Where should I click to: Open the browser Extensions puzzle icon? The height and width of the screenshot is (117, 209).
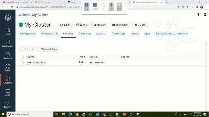click(x=197, y=7)
